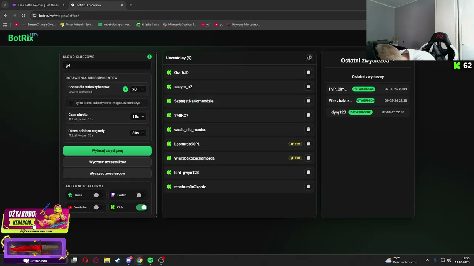Screen dimensions: 474x266
Task: Copy the Uczestnicy participants list
Action: point(310,58)
